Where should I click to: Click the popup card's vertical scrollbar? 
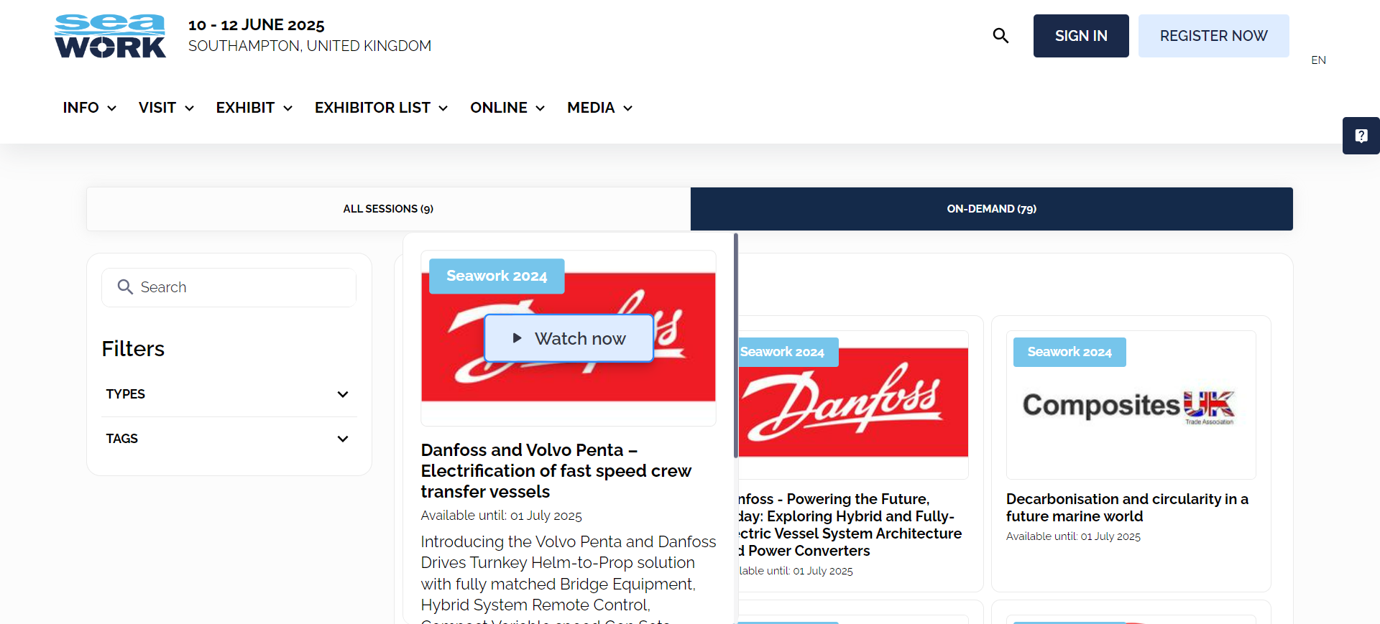click(736, 345)
